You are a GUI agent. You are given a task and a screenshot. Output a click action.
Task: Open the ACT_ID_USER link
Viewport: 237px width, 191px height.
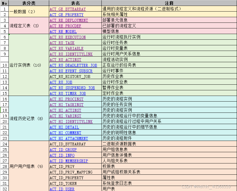click(x=62, y=189)
